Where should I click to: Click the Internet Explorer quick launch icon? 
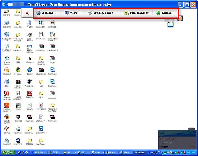click(23, 152)
